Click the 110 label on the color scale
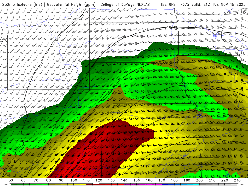The image size is (248, 186). (86, 180)
